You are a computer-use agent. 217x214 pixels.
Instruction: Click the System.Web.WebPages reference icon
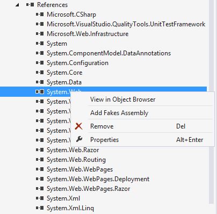coord(40,169)
